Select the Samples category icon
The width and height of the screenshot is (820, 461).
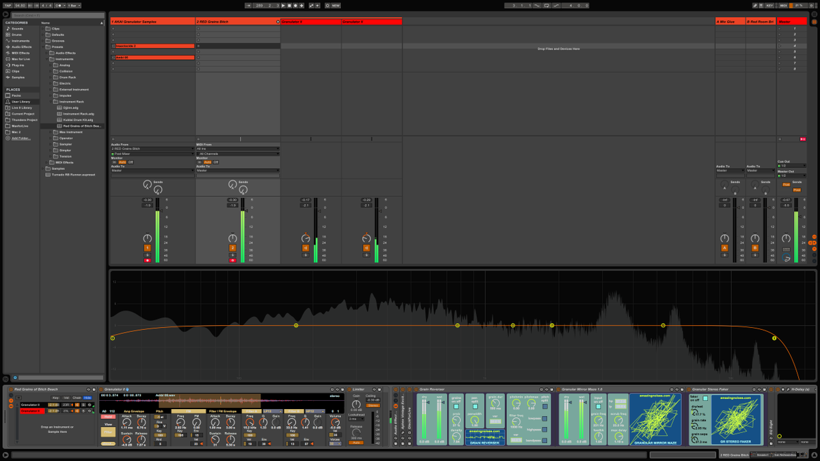[8, 77]
